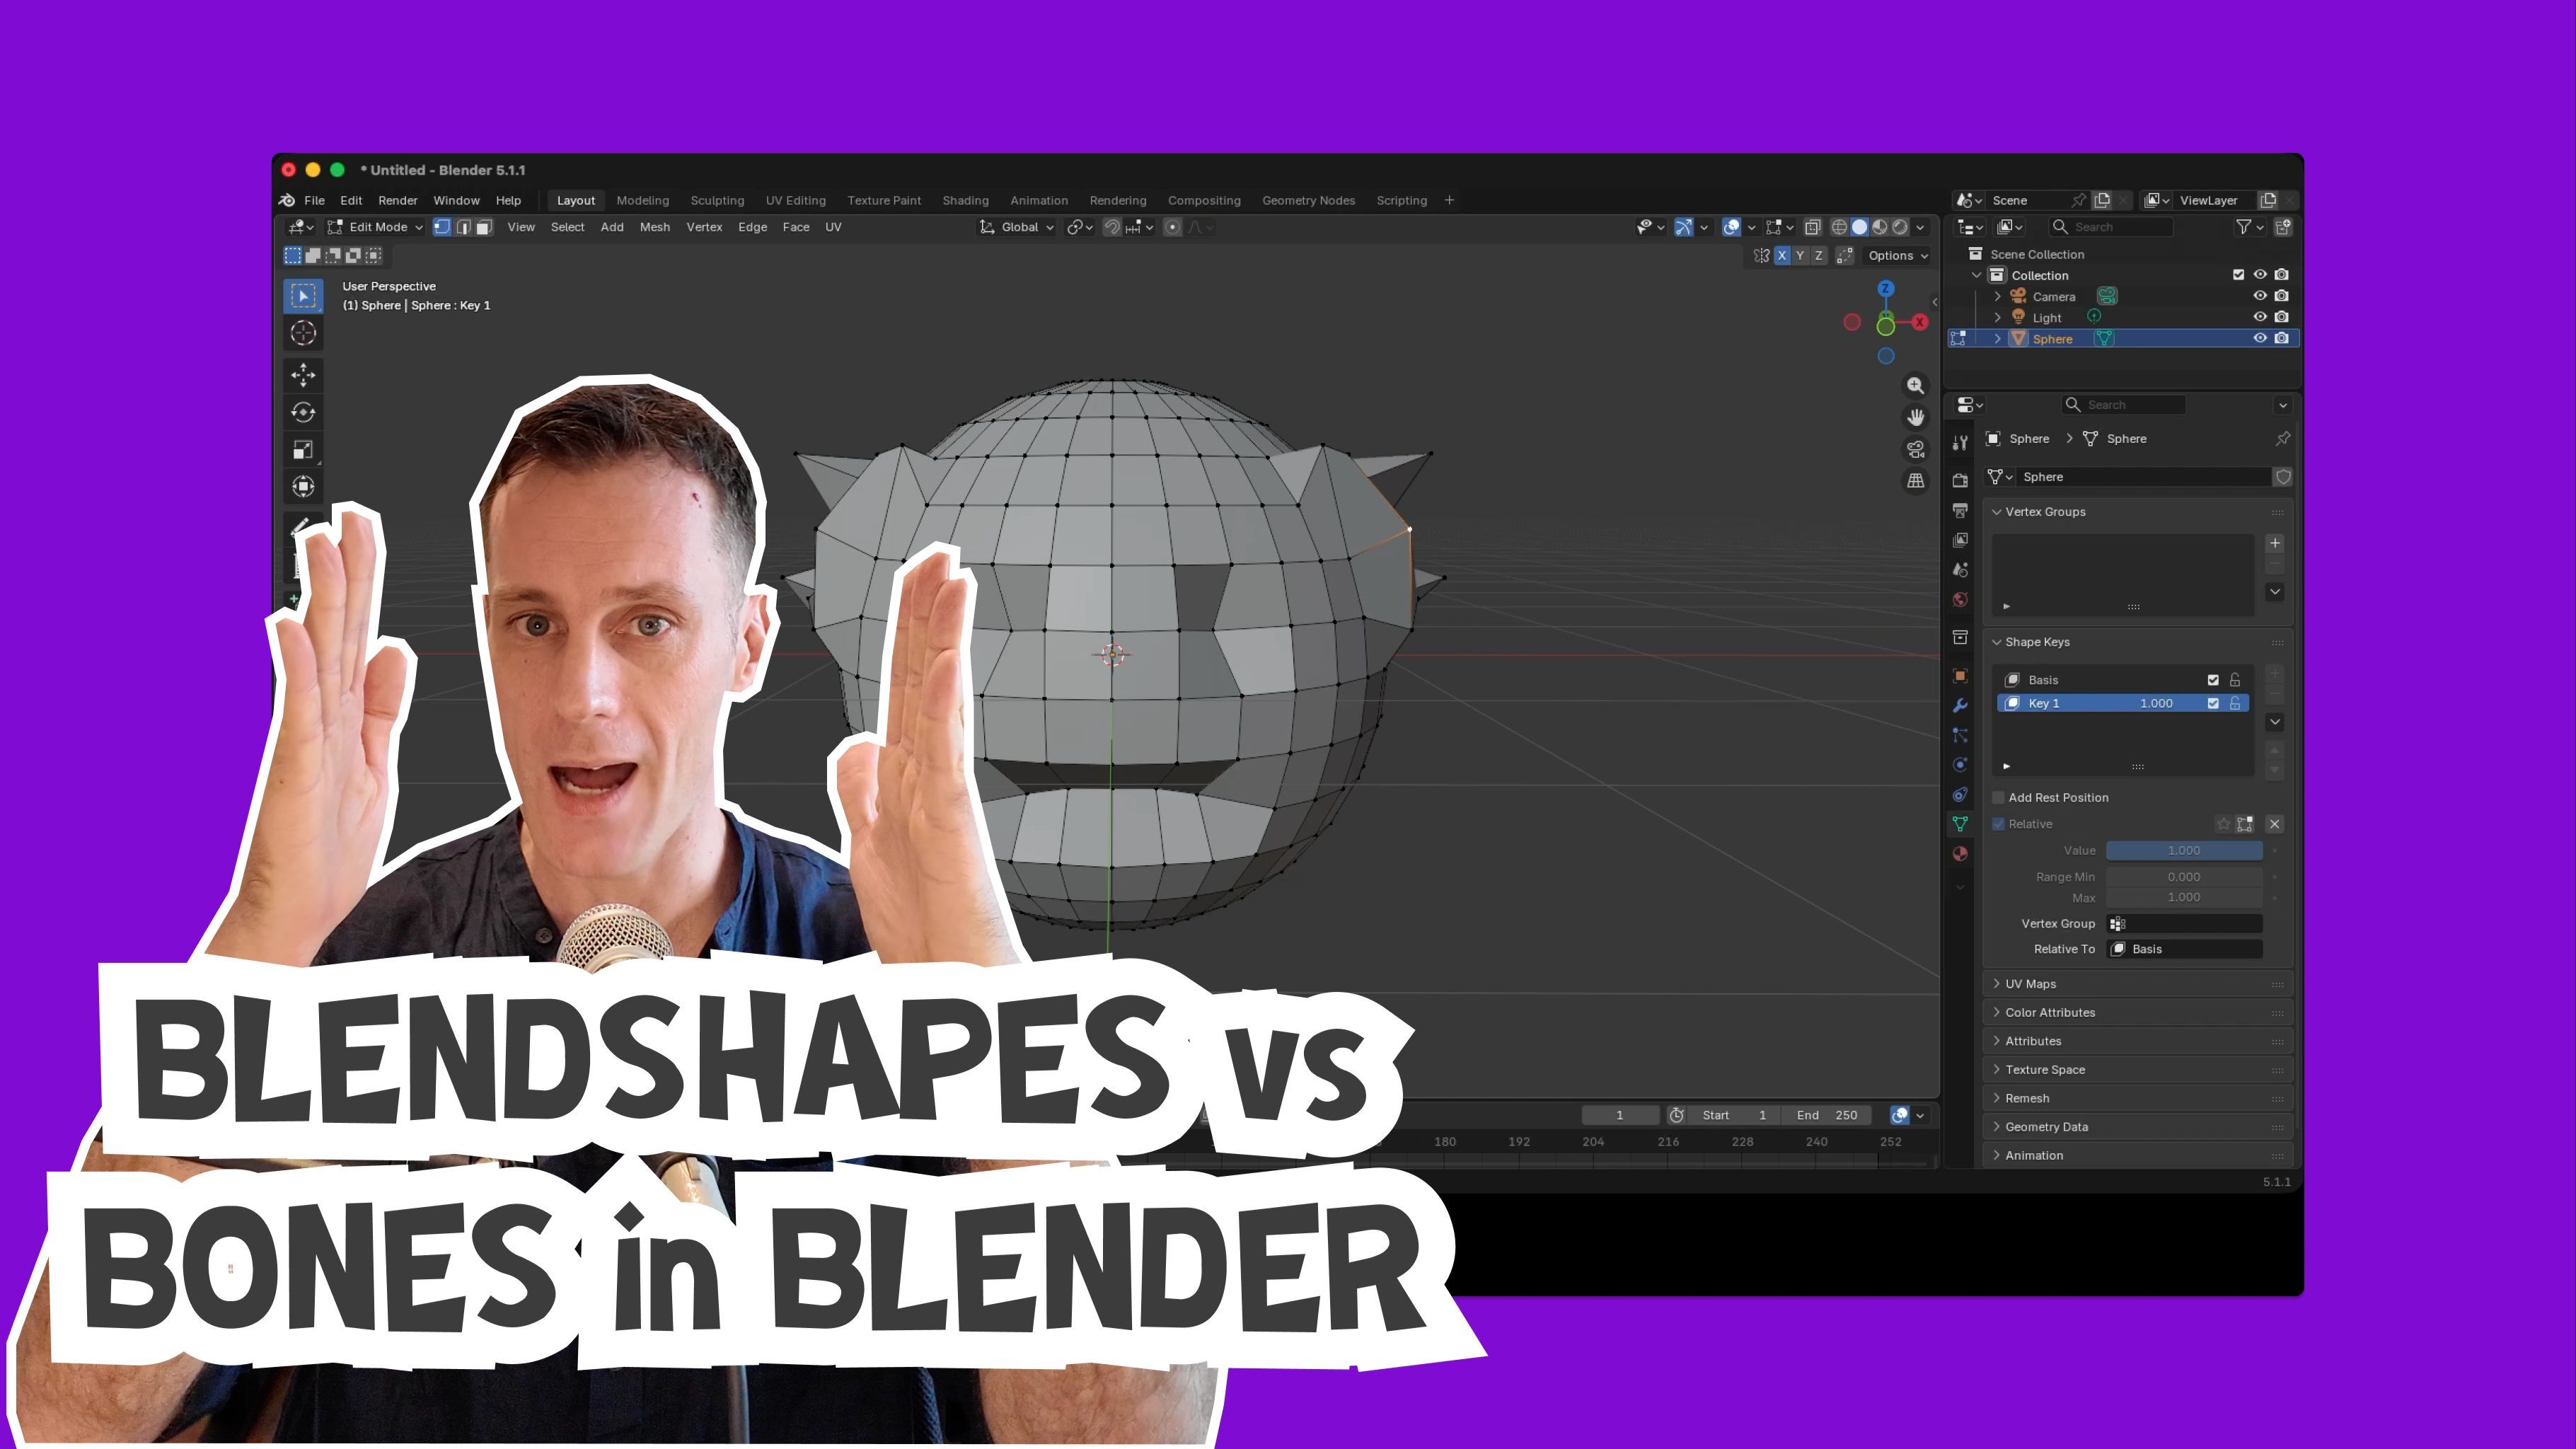Open the Tool properties tab
Image resolution: width=2576 pixels, height=1449 pixels.
[1960, 443]
